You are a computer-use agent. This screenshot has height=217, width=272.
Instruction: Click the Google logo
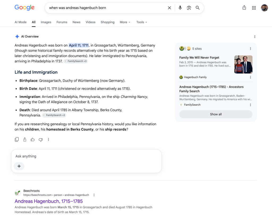coord(24,7)
